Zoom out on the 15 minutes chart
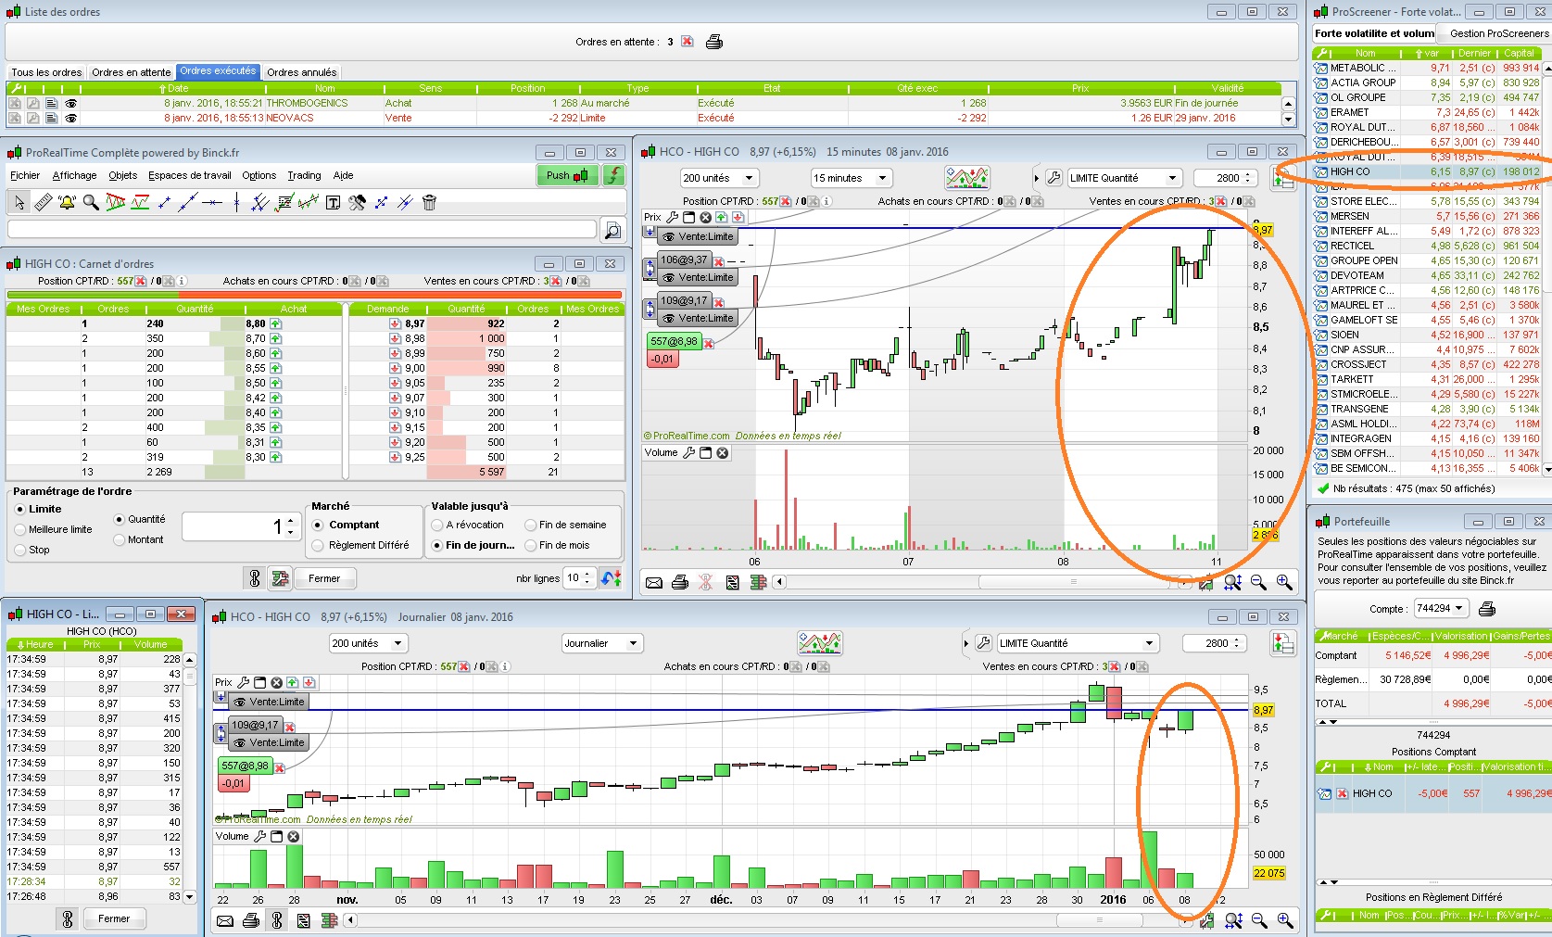The height and width of the screenshot is (937, 1552). coord(1258,582)
